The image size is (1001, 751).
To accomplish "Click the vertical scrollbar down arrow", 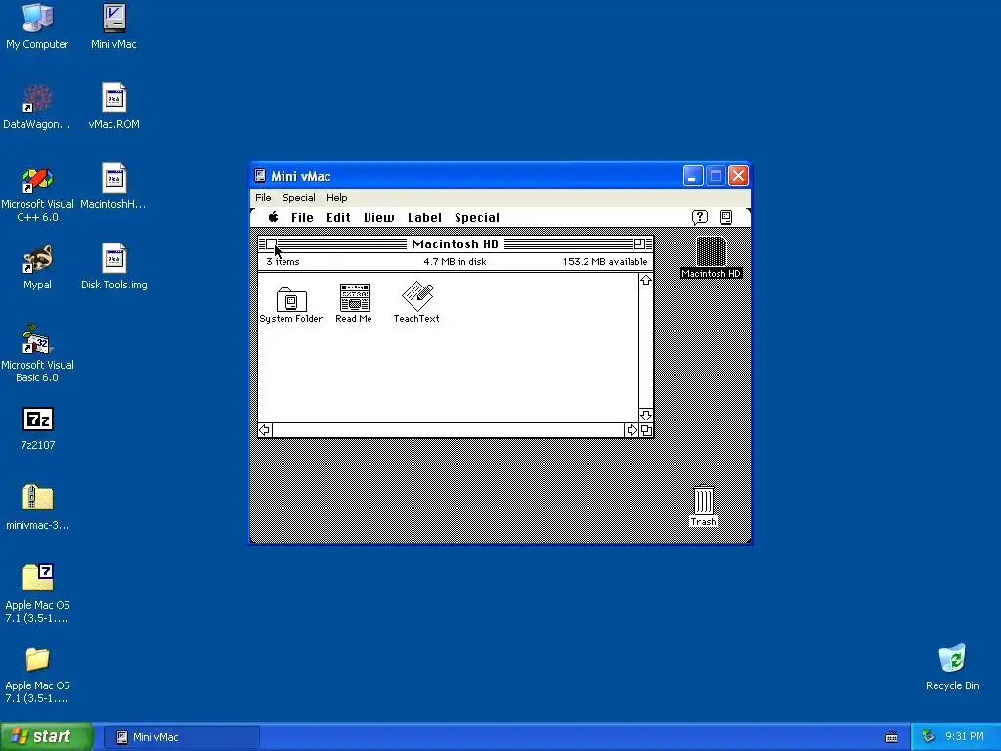I will pos(646,415).
